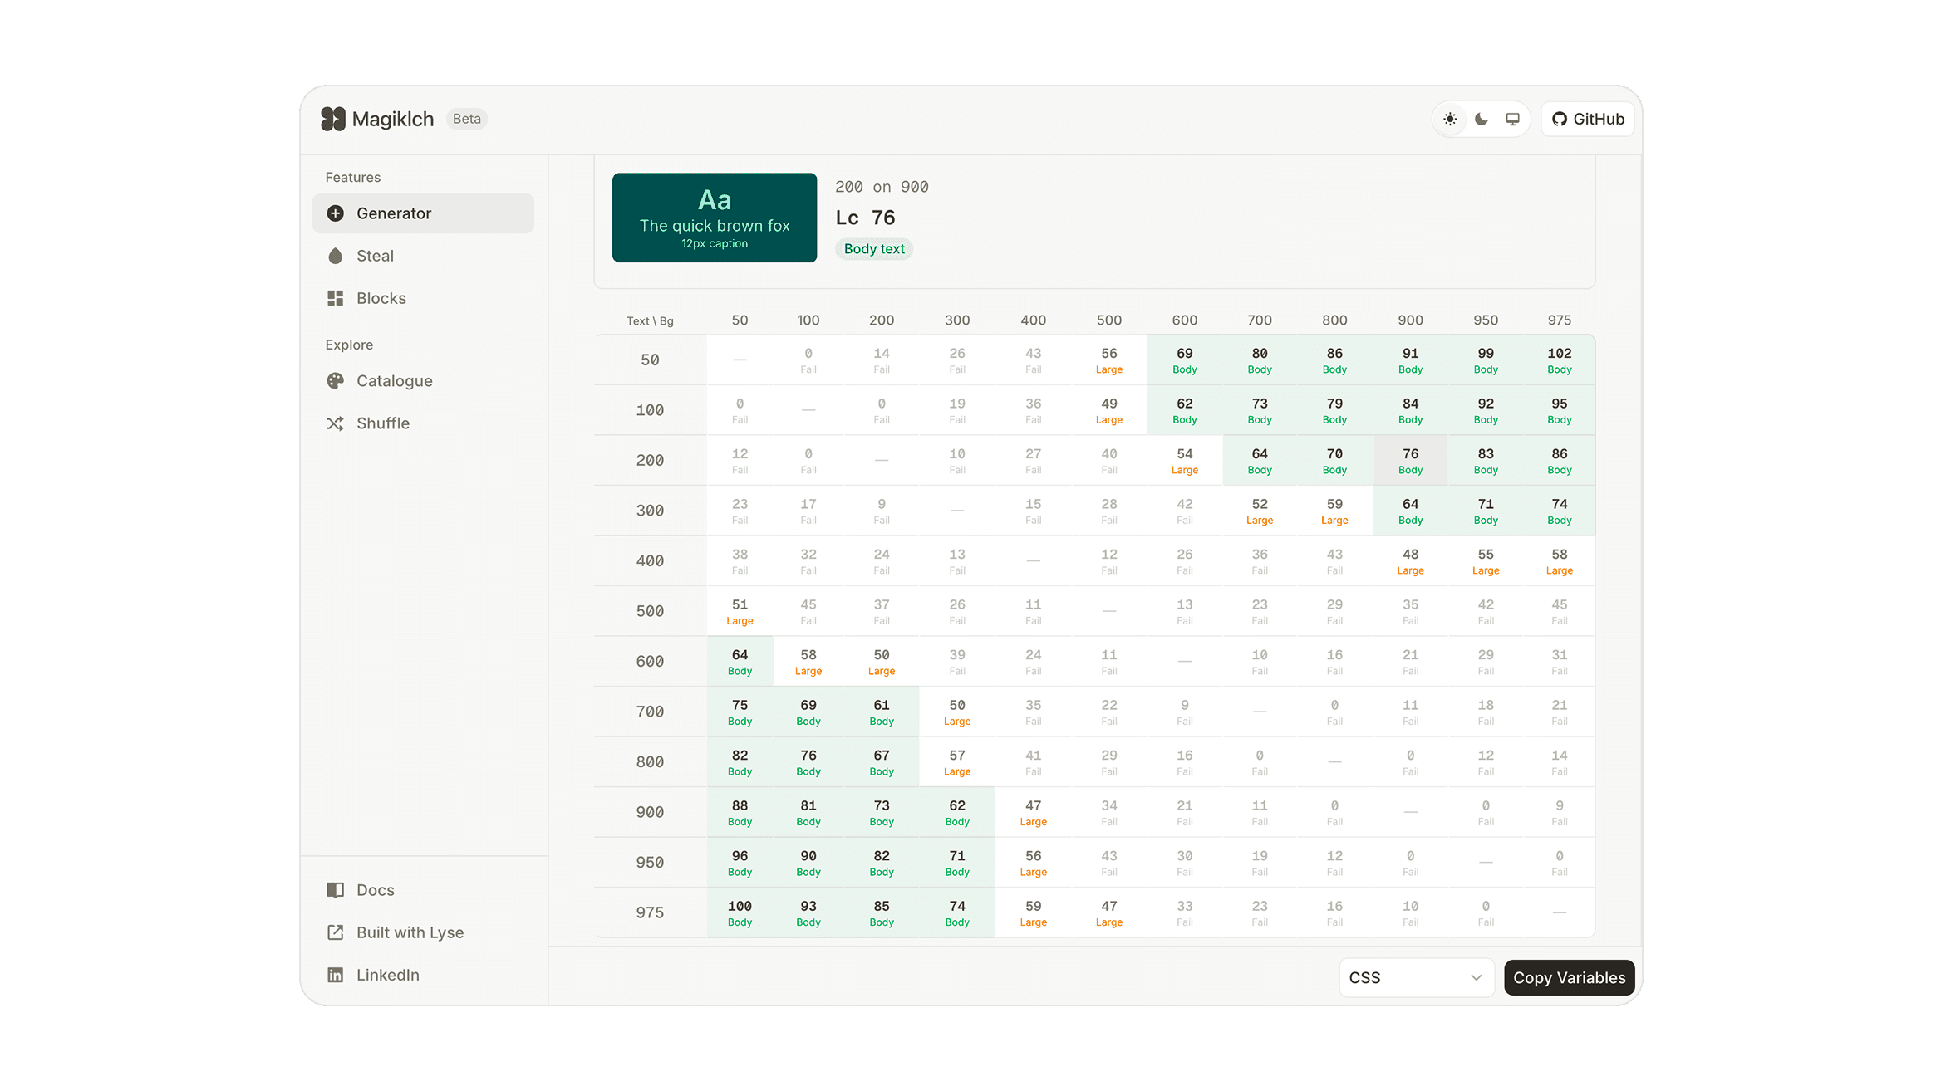This screenshot has width=1941, height=1091.
Task: Click the Catalogue palette icon
Action: tap(335, 380)
